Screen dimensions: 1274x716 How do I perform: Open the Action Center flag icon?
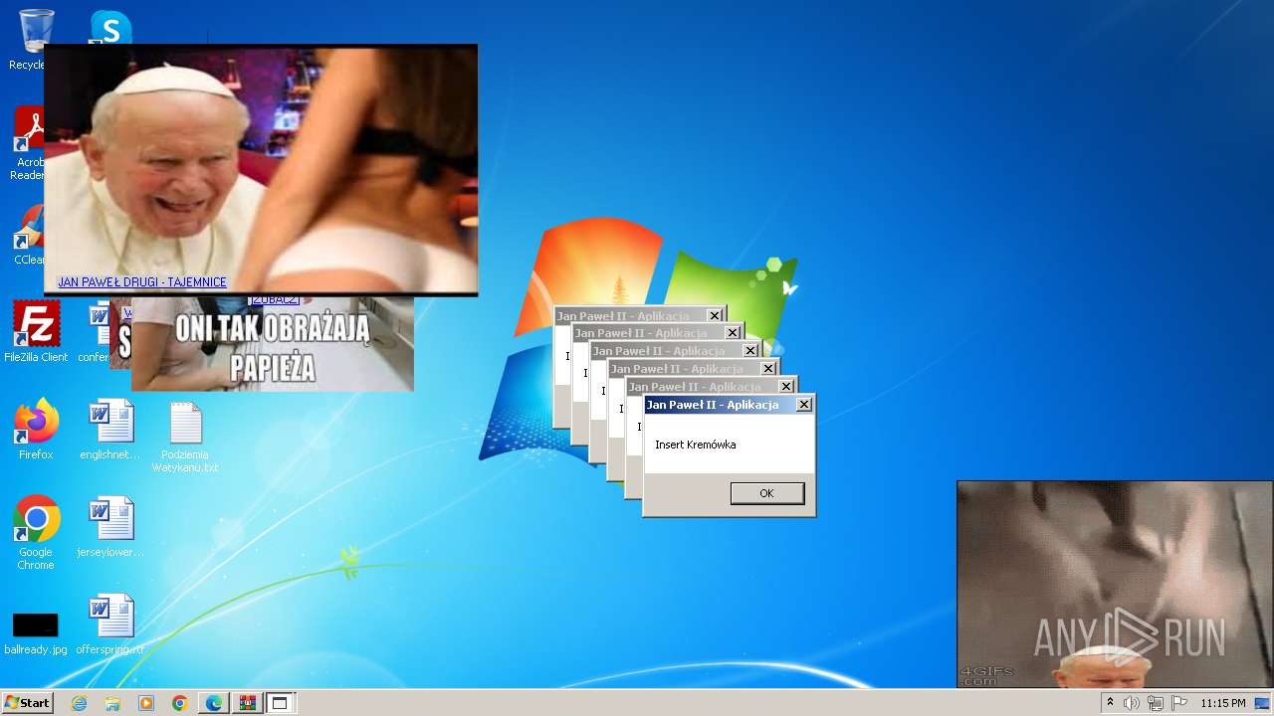tap(1179, 703)
